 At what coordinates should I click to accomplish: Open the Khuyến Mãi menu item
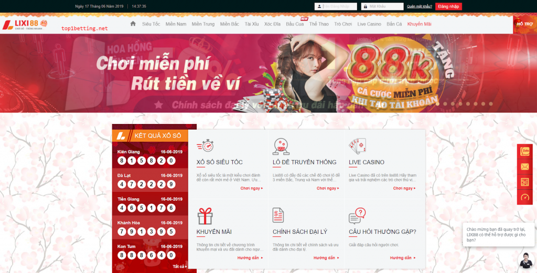coord(419,24)
